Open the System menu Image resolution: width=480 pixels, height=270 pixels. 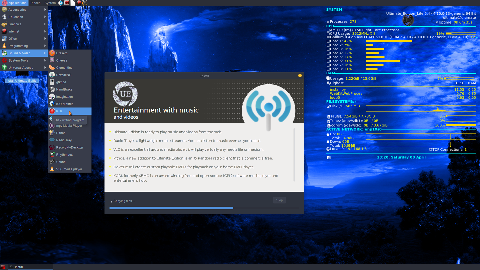pyautogui.click(x=50, y=3)
